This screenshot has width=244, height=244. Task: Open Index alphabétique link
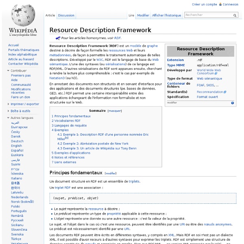click(x=22, y=54)
